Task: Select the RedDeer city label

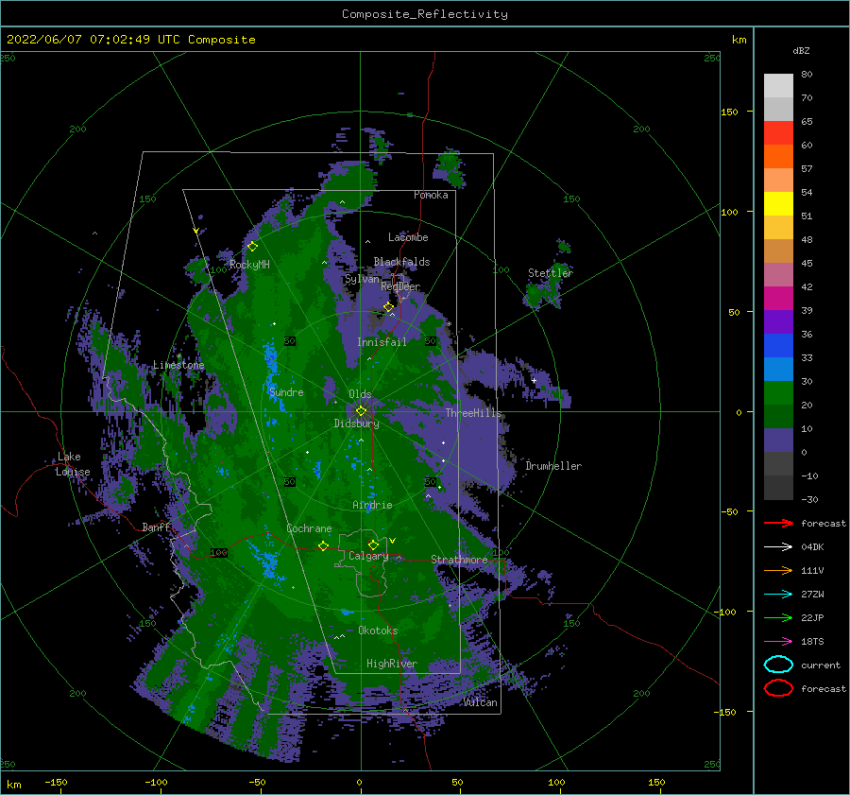Action: [400, 286]
